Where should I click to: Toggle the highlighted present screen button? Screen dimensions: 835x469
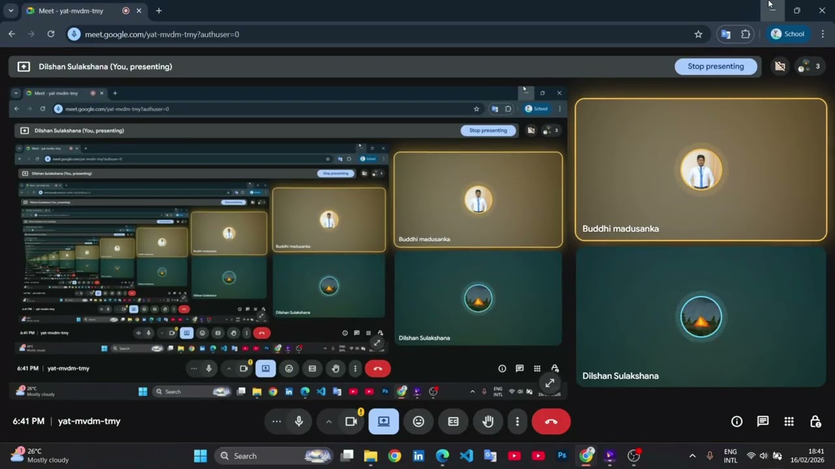(x=384, y=421)
